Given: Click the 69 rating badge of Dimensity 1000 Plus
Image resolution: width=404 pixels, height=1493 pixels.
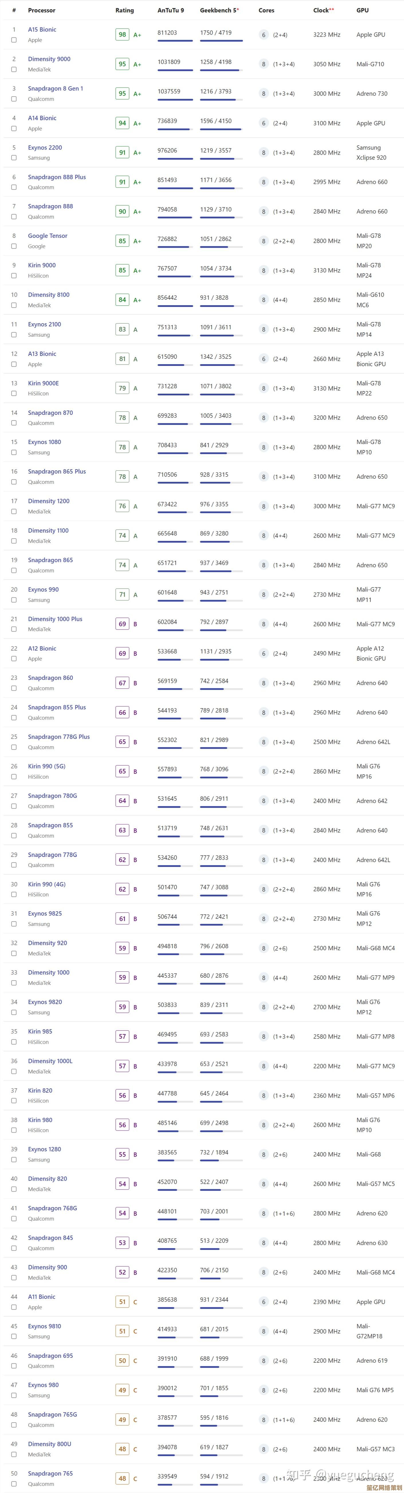Looking at the screenshot, I should click(122, 624).
